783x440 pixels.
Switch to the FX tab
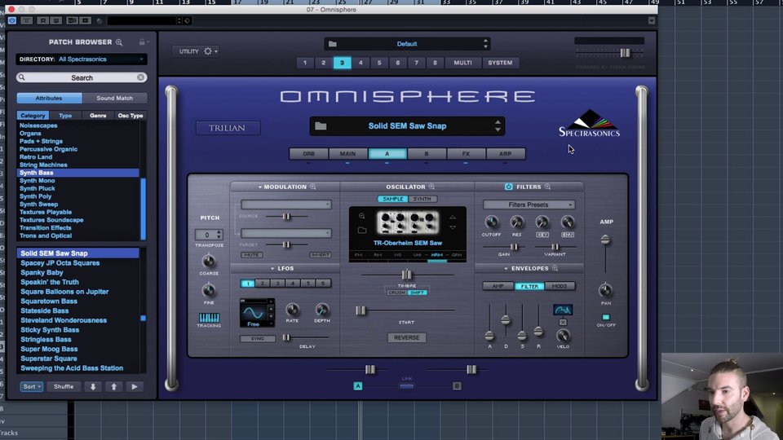(466, 154)
